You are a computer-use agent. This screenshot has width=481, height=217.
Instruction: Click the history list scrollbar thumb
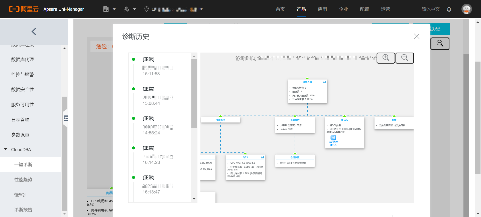click(x=194, y=94)
